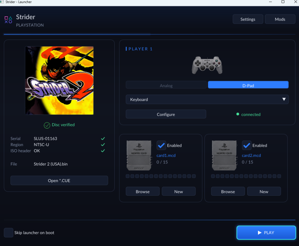This screenshot has height=246, width=299.
Task: Click the PlayStation symbols logo icon
Action: 8,20
